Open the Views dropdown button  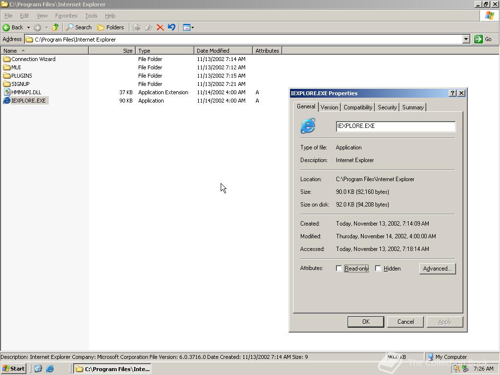point(188,27)
